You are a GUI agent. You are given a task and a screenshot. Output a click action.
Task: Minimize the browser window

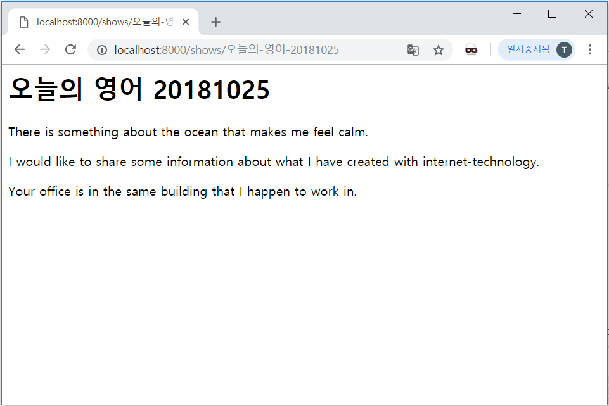[x=516, y=13]
